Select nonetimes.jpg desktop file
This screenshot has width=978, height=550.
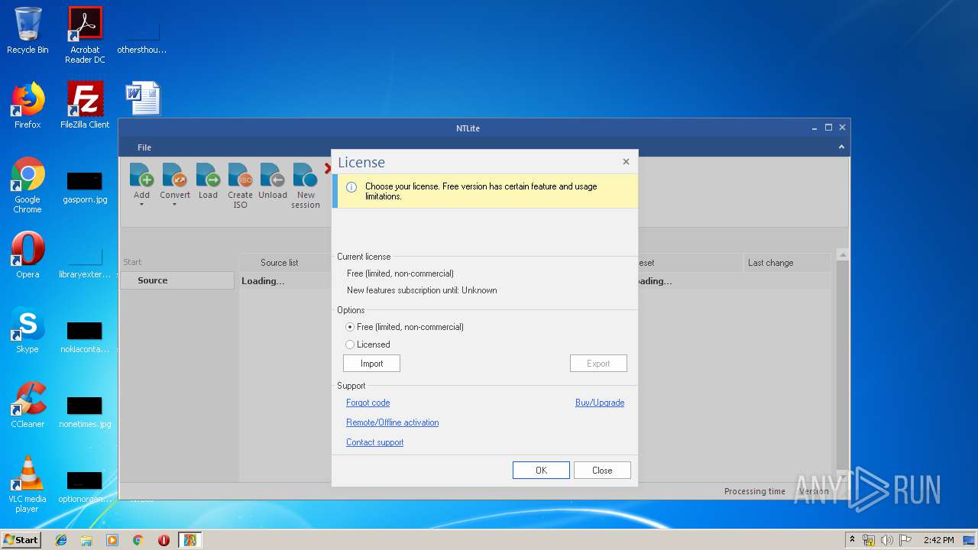[x=85, y=412]
